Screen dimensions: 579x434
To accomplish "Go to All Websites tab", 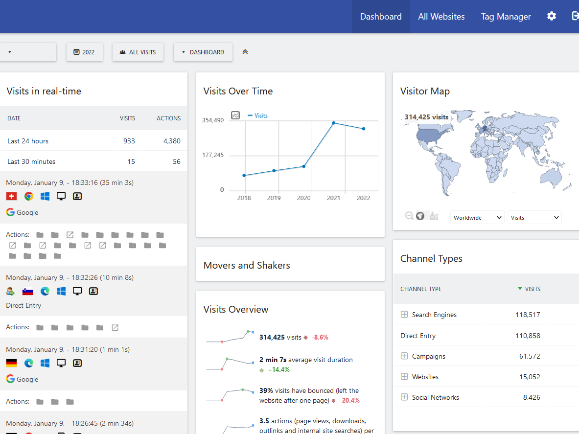I will point(441,17).
